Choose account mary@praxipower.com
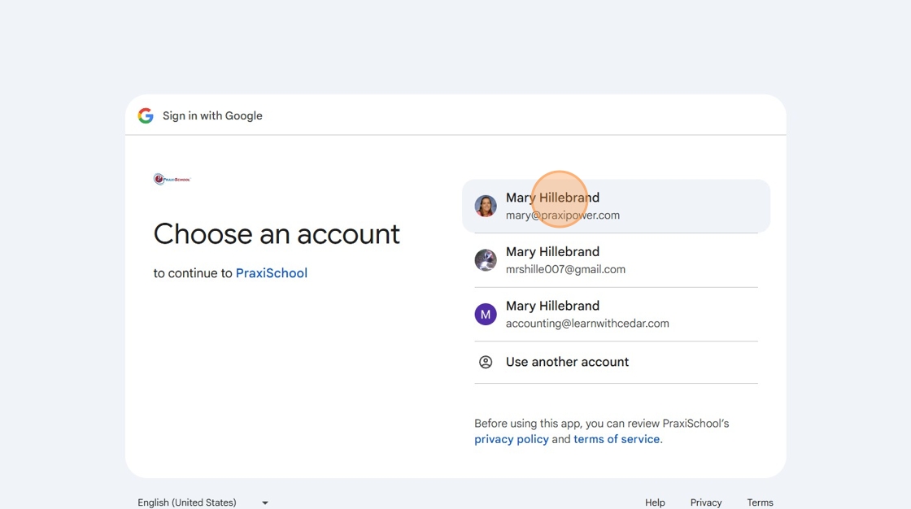 click(616, 206)
